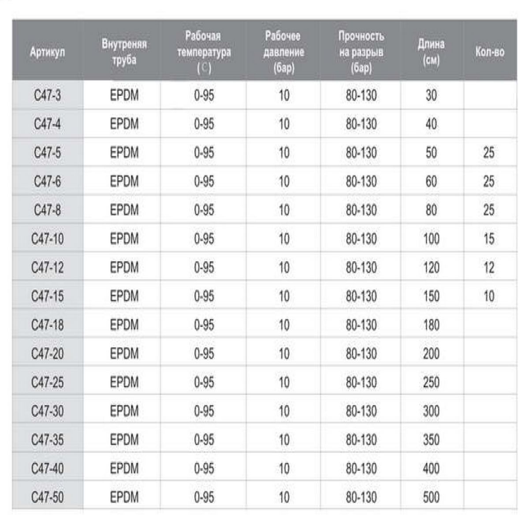Select article cell C47-50

(x=48, y=497)
